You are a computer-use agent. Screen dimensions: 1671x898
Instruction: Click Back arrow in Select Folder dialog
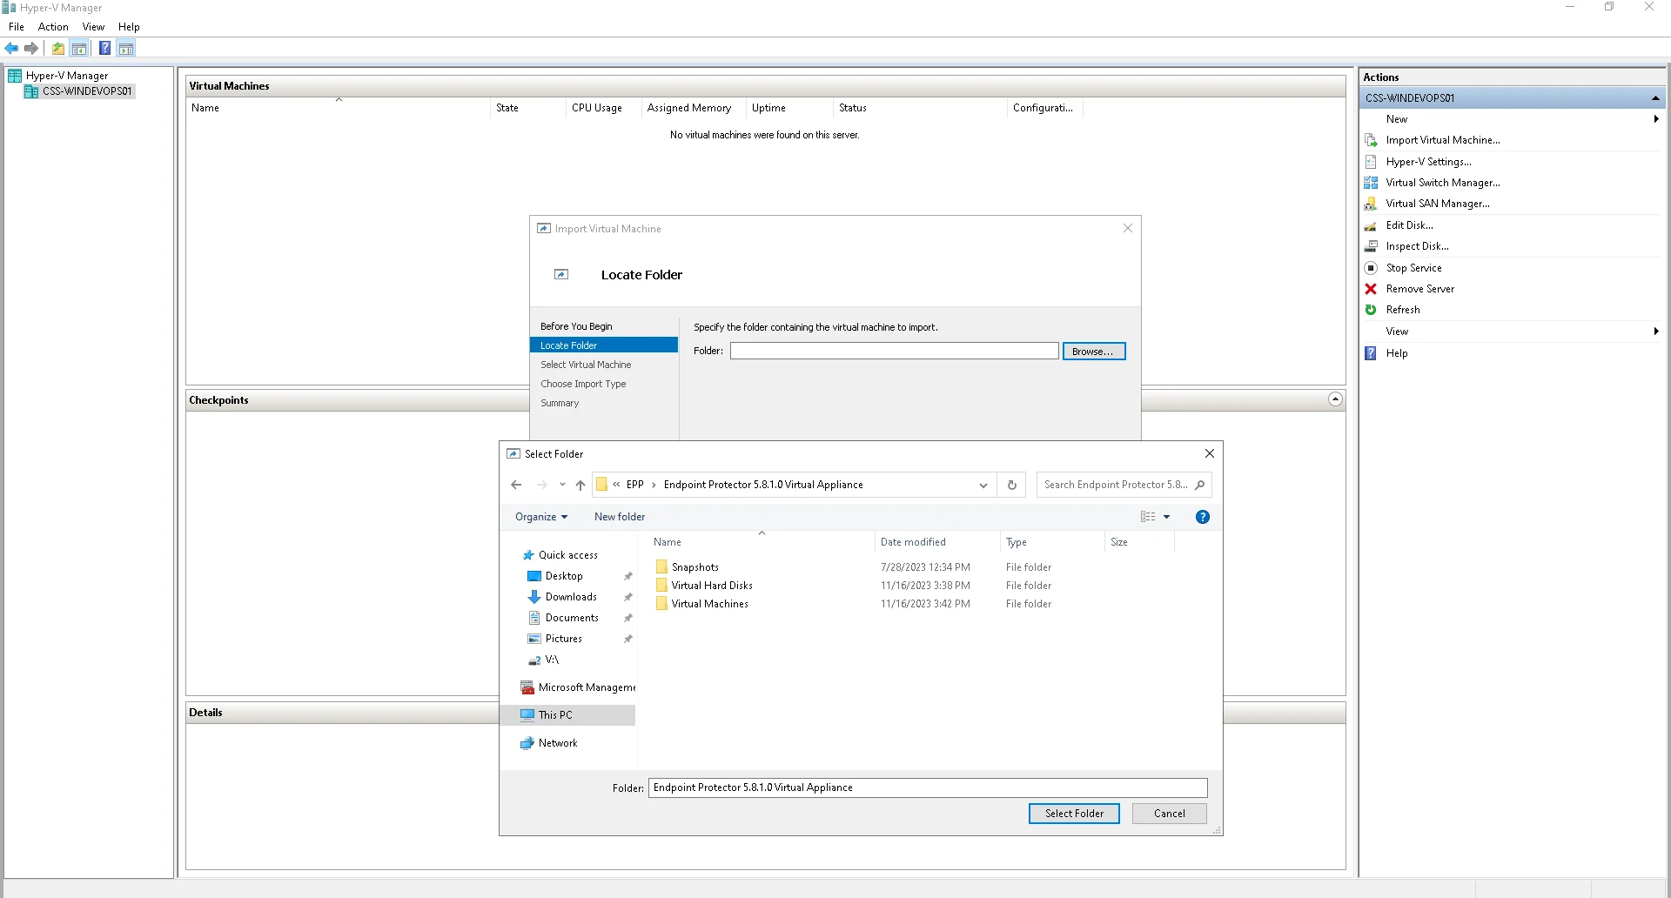click(x=516, y=486)
